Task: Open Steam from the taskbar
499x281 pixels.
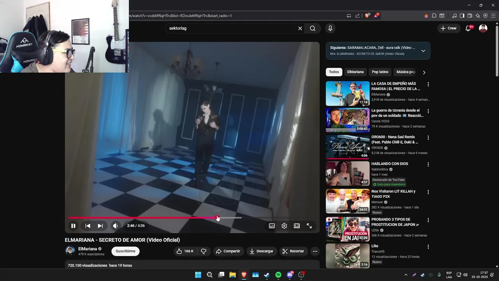Action: [267, 275]
